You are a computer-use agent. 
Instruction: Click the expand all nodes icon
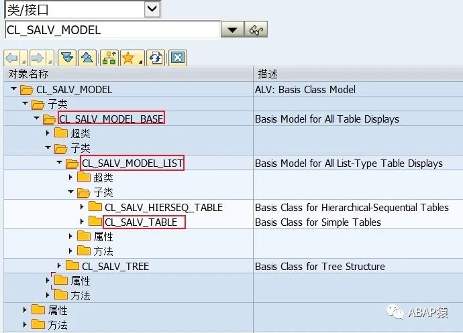coord(67,58)
